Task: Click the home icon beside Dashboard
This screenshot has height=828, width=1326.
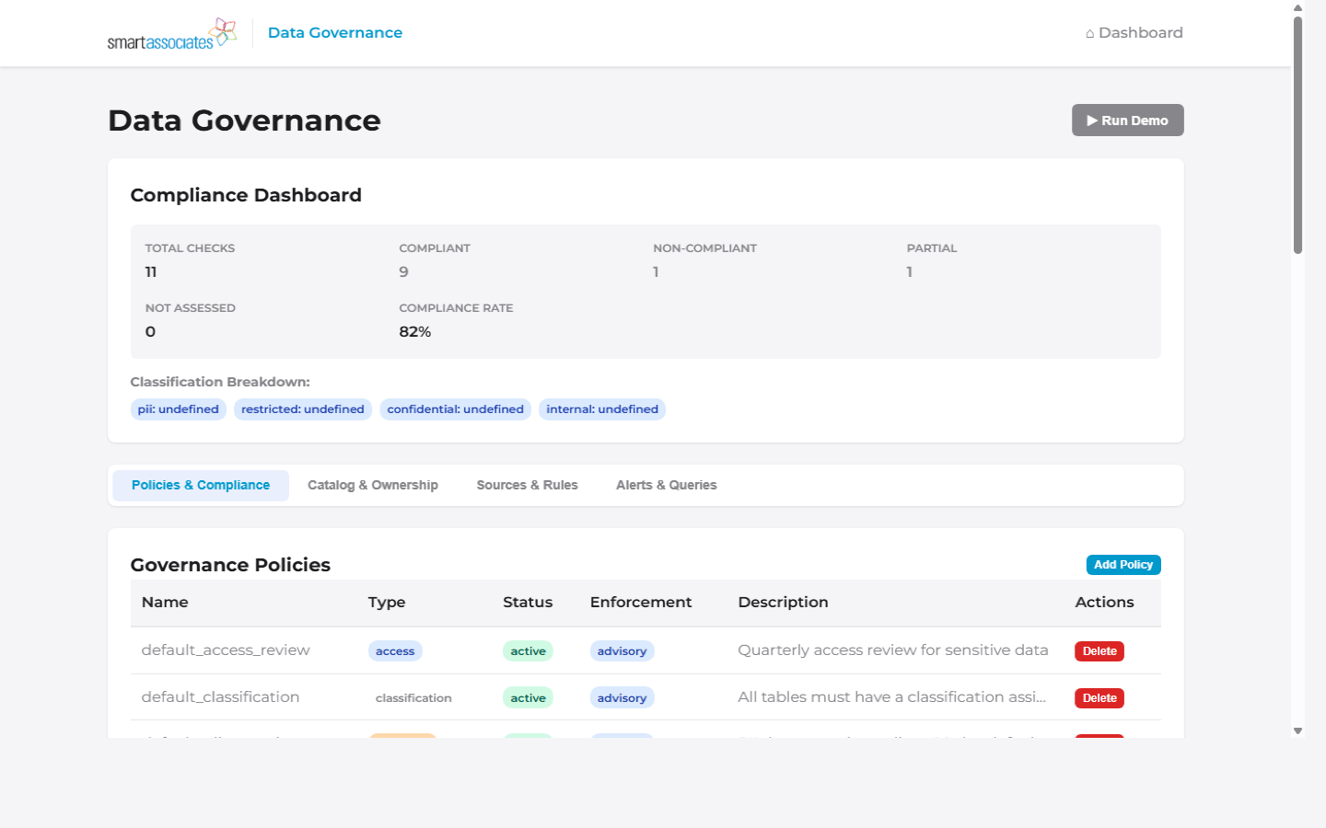Action: 1089,32
